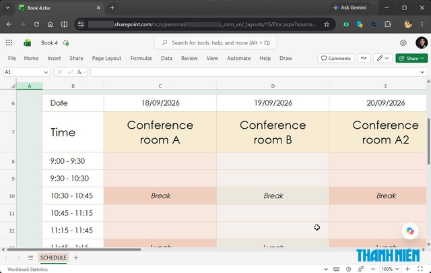
Task: Open the Formulas tab
Action: tap(141, 58)
